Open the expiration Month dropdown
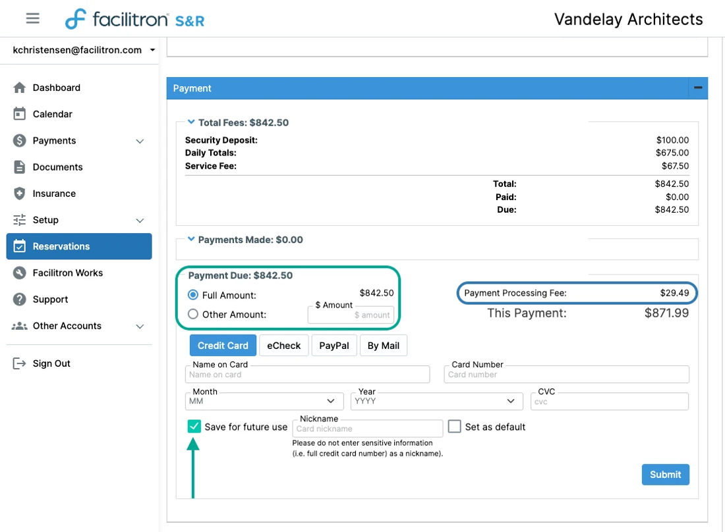This screenshot has width=725, height=532. [x=264, y=401]
